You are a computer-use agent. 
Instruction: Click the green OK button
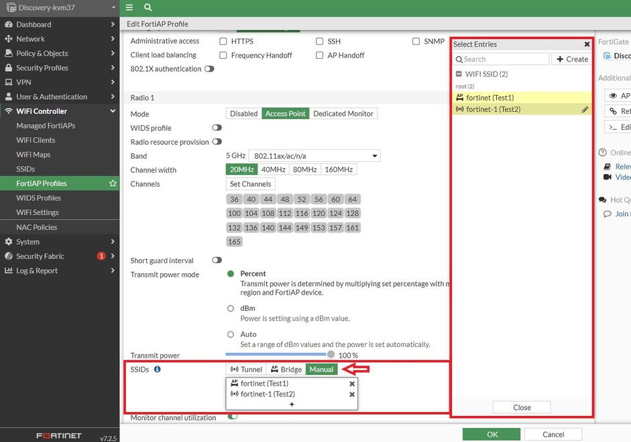pyautogui.click(x=492, y=435)
